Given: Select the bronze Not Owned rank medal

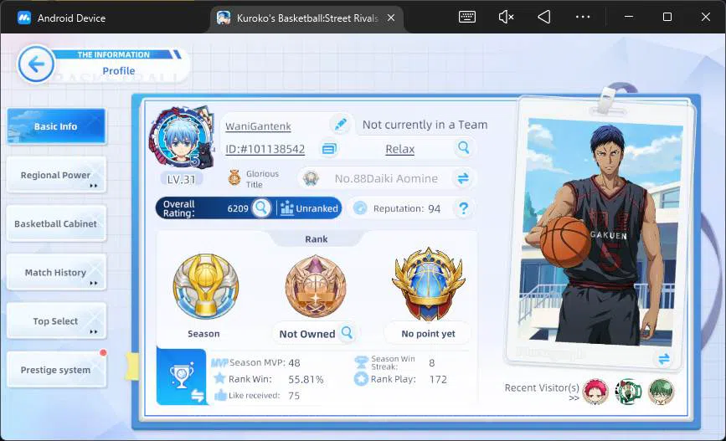Looking at the screenshot, I should tap(316, 286).
